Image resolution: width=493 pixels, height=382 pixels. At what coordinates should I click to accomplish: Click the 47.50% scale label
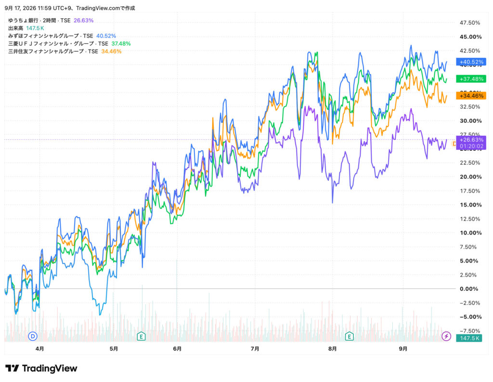click(x=470, y=23)
